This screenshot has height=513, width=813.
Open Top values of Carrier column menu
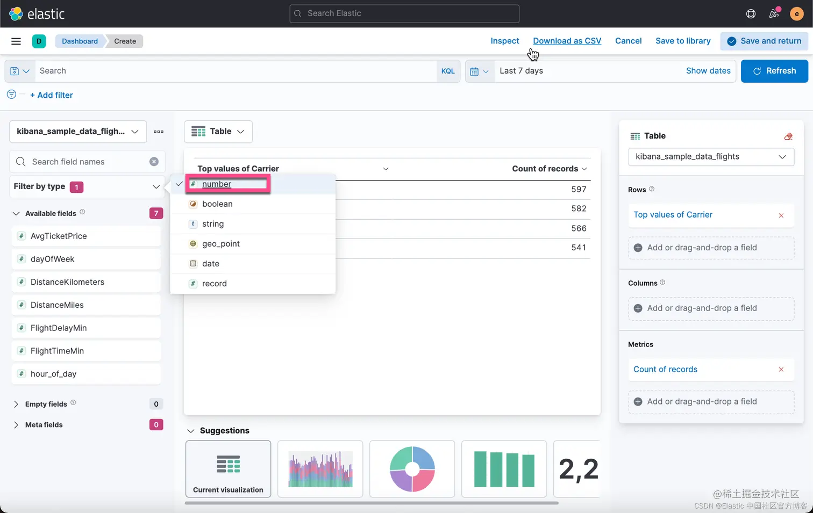tap(386, 169)
